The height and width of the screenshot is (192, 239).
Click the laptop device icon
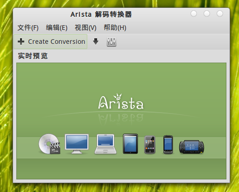click(x=105, y=144)
